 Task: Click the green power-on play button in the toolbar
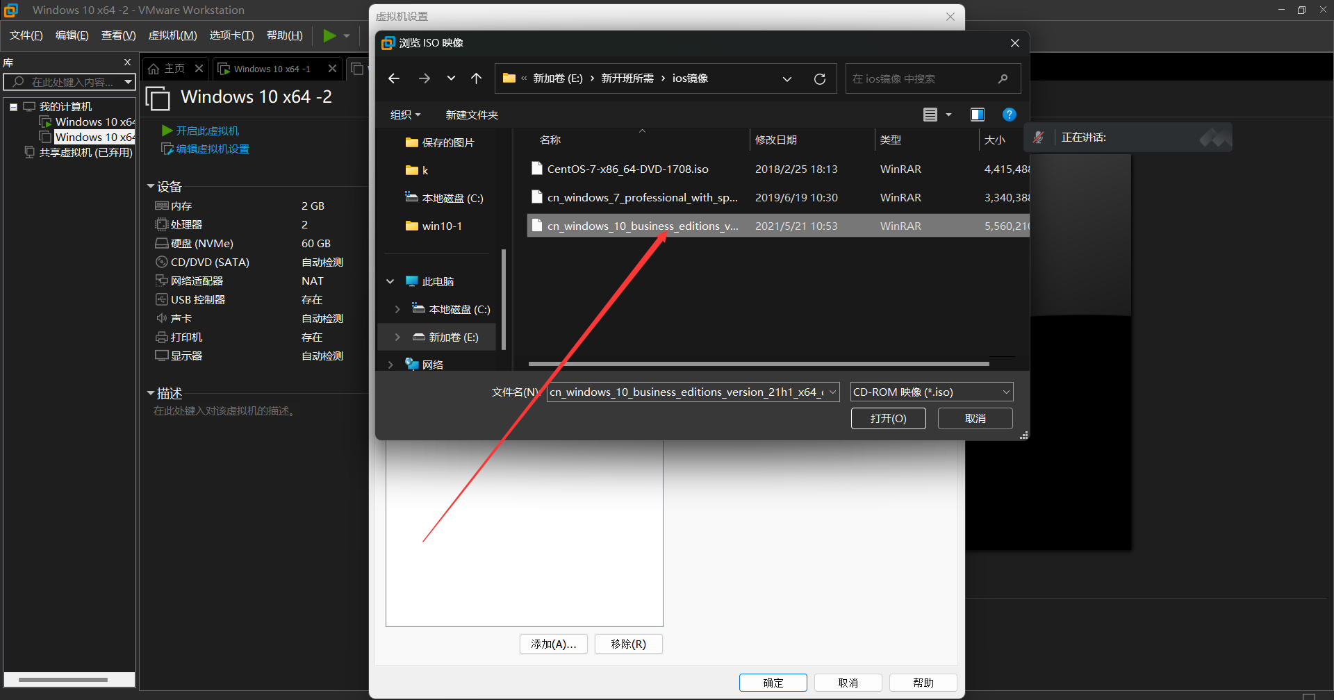click(x=329, y=35)
